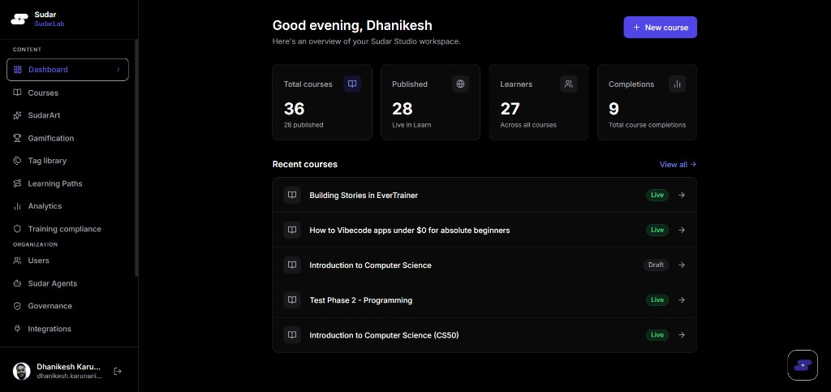Click the Total courses count 36
The height and width of the screenshot is (392, 831).
[x=294, y=109]
